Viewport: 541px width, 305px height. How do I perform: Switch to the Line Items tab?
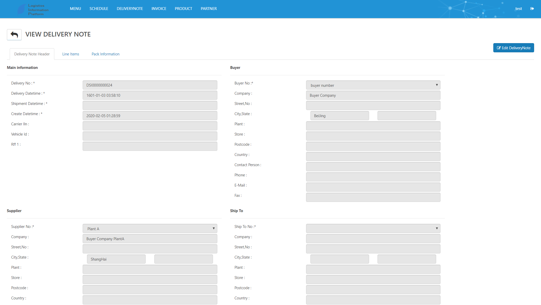pos(71,54)
